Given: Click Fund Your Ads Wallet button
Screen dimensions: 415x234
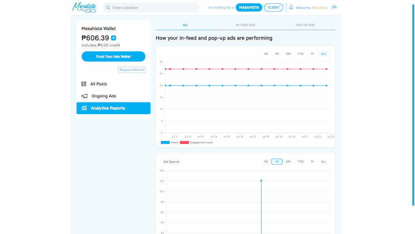Looking at the screenshot, I should (113, 57).
